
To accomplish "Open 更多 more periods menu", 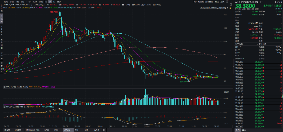I will (59, 2).
